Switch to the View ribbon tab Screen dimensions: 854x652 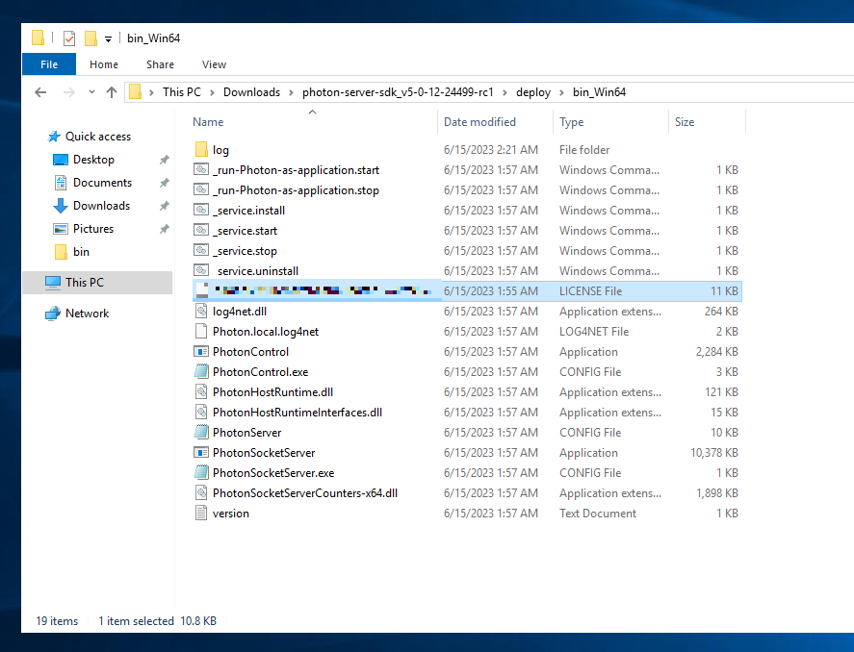pos(214,64)
